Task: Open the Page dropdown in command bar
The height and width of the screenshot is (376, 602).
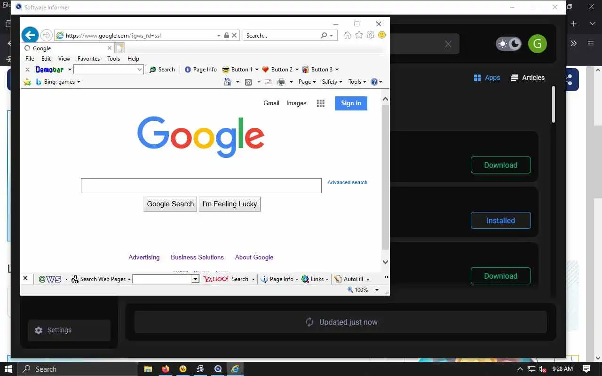Action: [x=307, y=82]
